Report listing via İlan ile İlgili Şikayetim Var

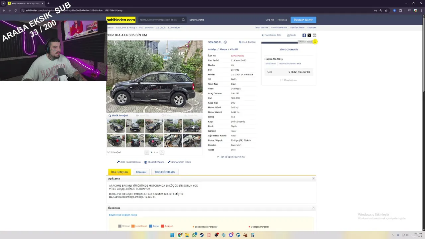coord(231,157)
